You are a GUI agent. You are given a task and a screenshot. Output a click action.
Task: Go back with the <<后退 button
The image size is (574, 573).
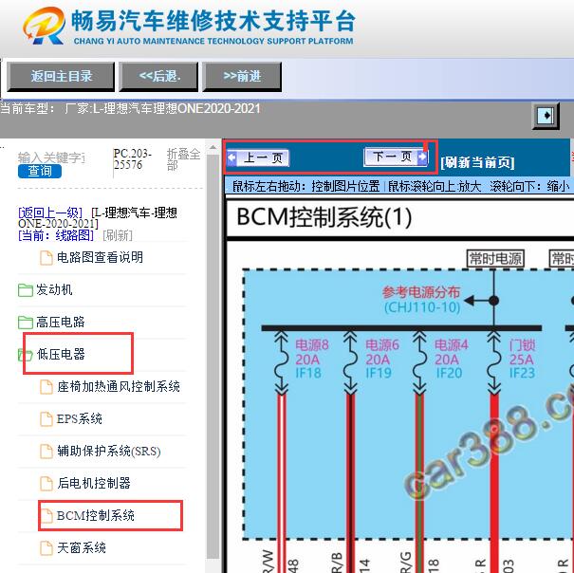click(x=158, y=77)
